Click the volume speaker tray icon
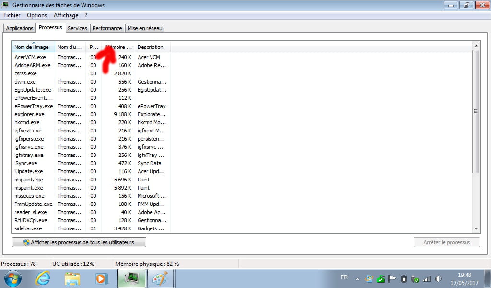Image resolution: width=491 pixels, height=288 pixels. point(438,278)
